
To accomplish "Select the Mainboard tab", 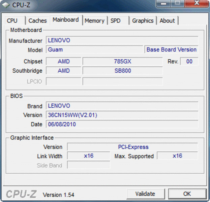I will [x=66, y=20].
